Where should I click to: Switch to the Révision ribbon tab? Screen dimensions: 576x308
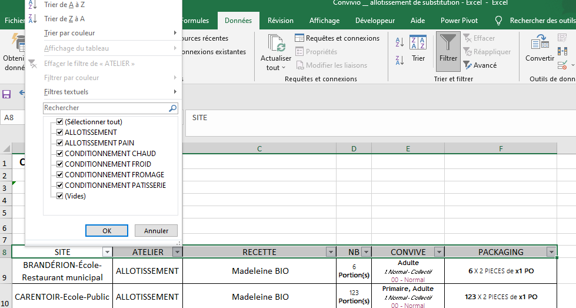[280, 21]
